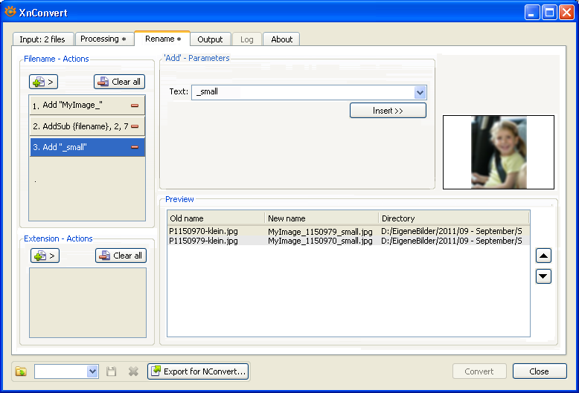The image size is (579, 393).
Task: Click the Close button
Action: (540, 371)
